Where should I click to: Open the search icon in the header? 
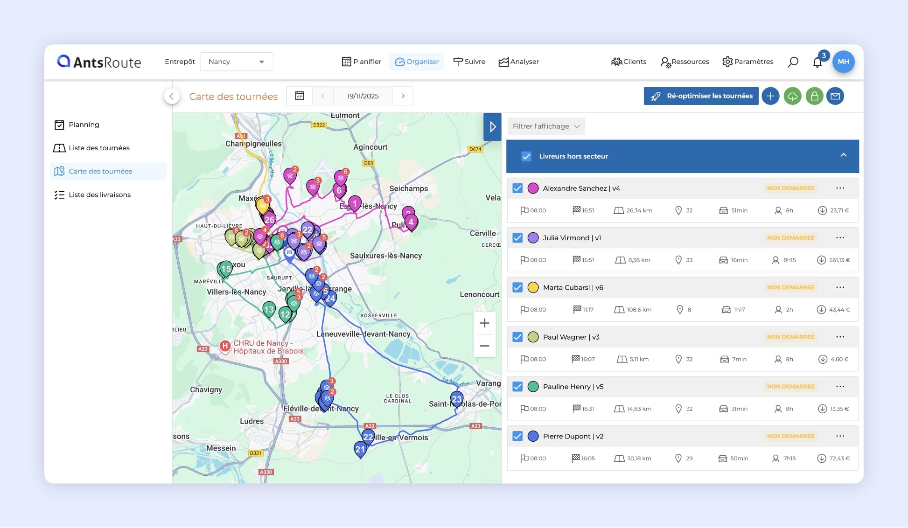tap(793, 62)
